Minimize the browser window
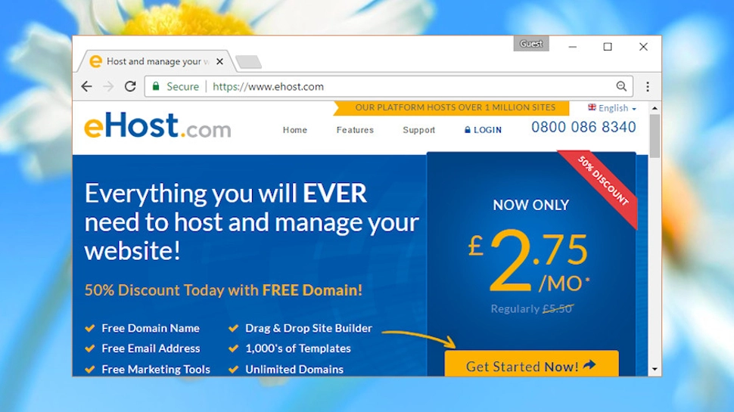Image resolution: width=734 pixels, height=412 pixels. (x=573, y=47)
